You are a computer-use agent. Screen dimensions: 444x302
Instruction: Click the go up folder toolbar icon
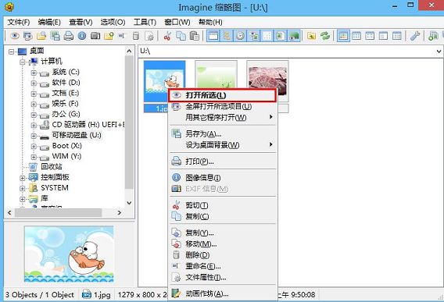click(x=311, y=36)
